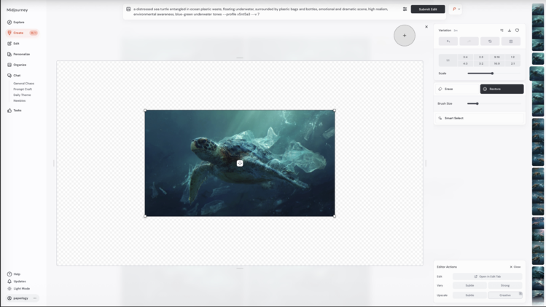Open the Explore page in the sidebar
This screenshot has height=307, width=546.
[15, 23]
